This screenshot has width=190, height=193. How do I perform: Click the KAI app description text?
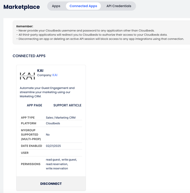pos(47,92)
